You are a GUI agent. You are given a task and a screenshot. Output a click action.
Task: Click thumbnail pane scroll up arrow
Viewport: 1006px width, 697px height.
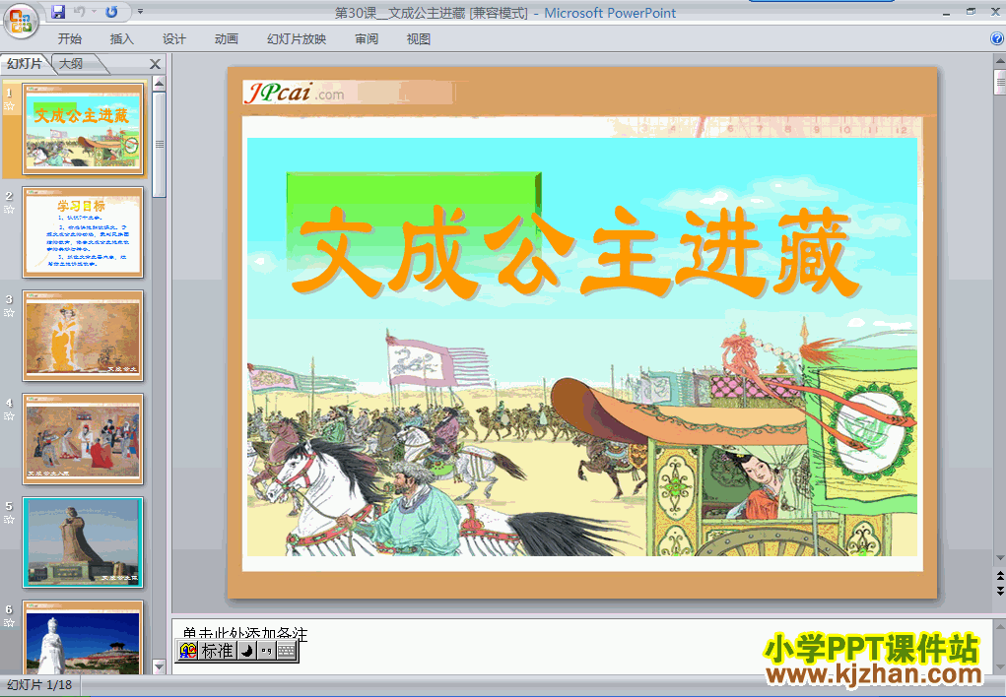(x=159, y=84)
